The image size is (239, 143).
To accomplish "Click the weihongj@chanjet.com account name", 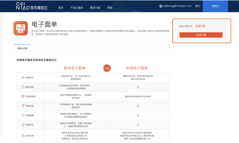I will click(178, 6).
